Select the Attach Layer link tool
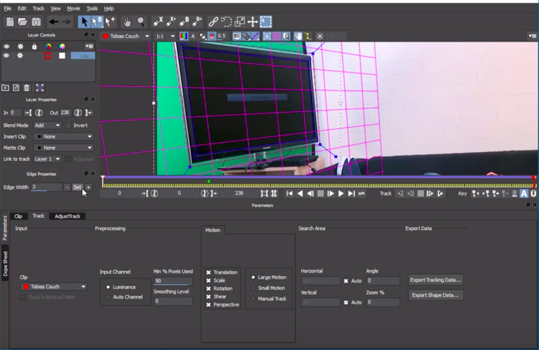Screen dimensions: 539x350 point(213,22)
